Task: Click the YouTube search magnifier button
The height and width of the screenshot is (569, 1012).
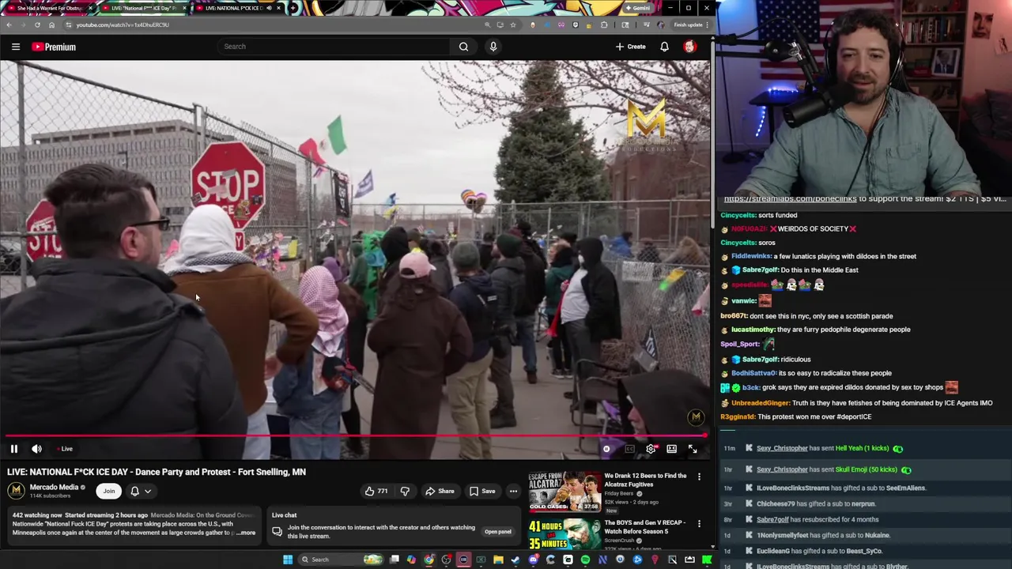Action: click(463, 47)
